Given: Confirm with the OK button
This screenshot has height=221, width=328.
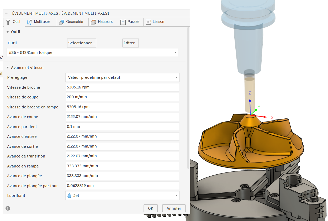Looking at the screenshot, I should [x=150, y=208].
